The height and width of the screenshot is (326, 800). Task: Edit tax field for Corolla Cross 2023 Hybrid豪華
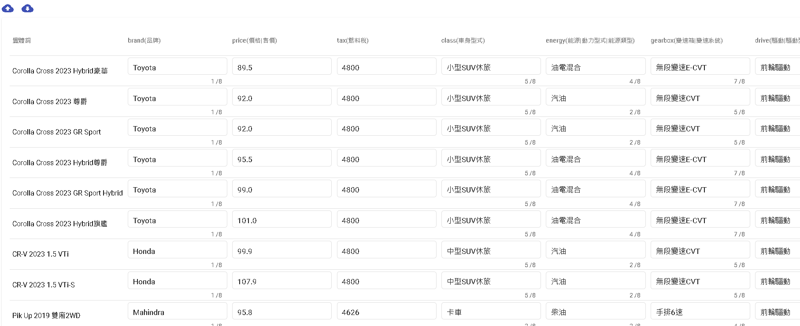pyautogui.click(x=386, y=66)
